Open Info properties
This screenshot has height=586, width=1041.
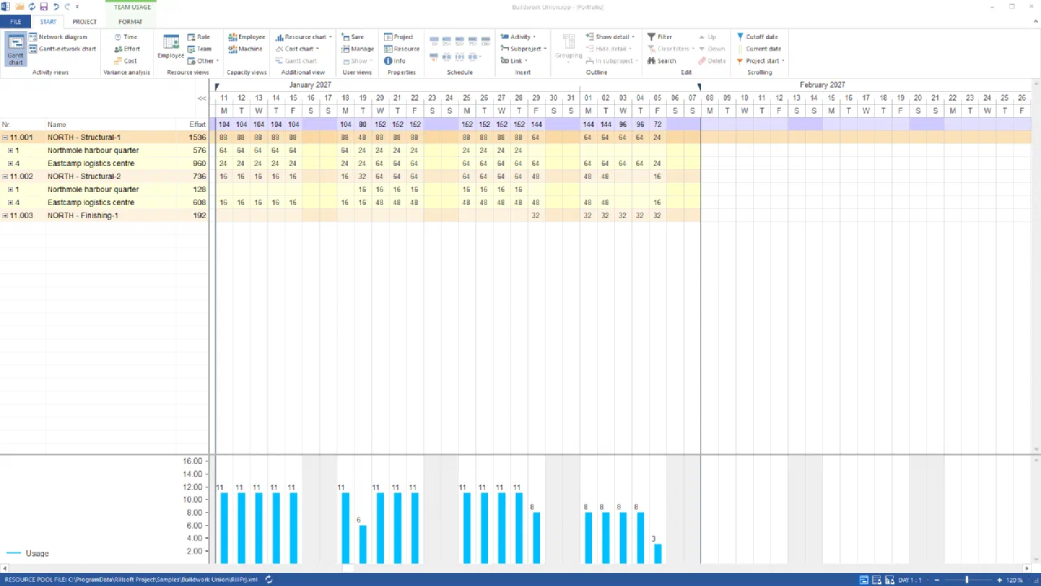pyautogui.click(x=394, y=61)
